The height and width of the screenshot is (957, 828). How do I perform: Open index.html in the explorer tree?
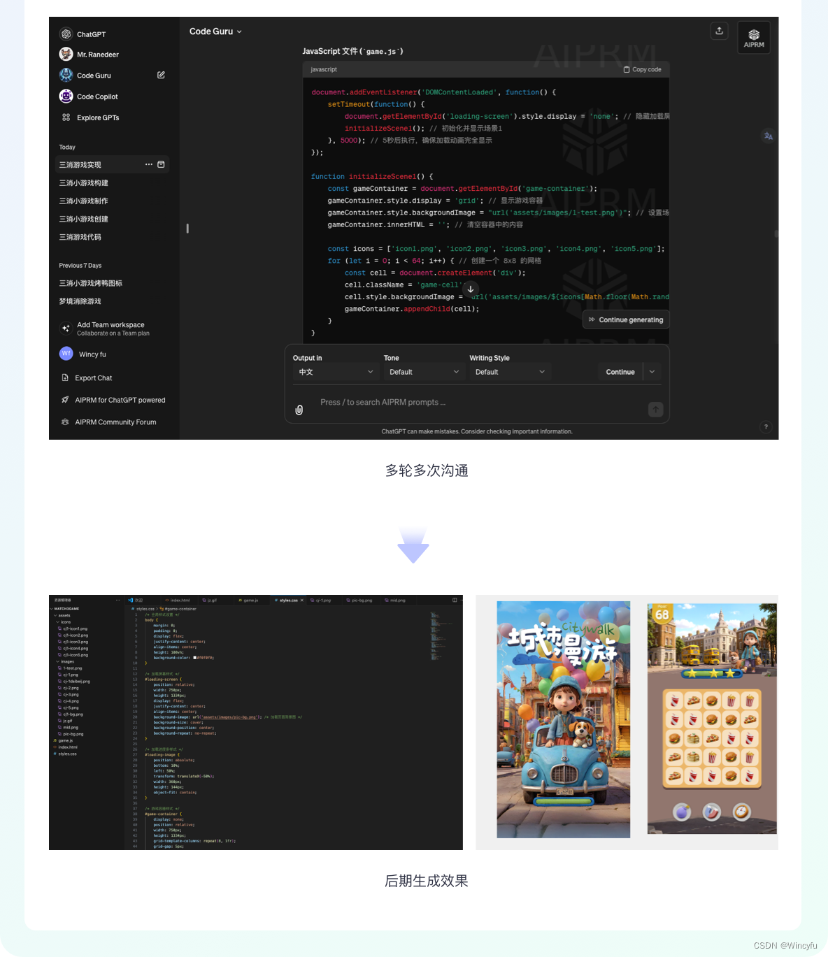point(65,747)
